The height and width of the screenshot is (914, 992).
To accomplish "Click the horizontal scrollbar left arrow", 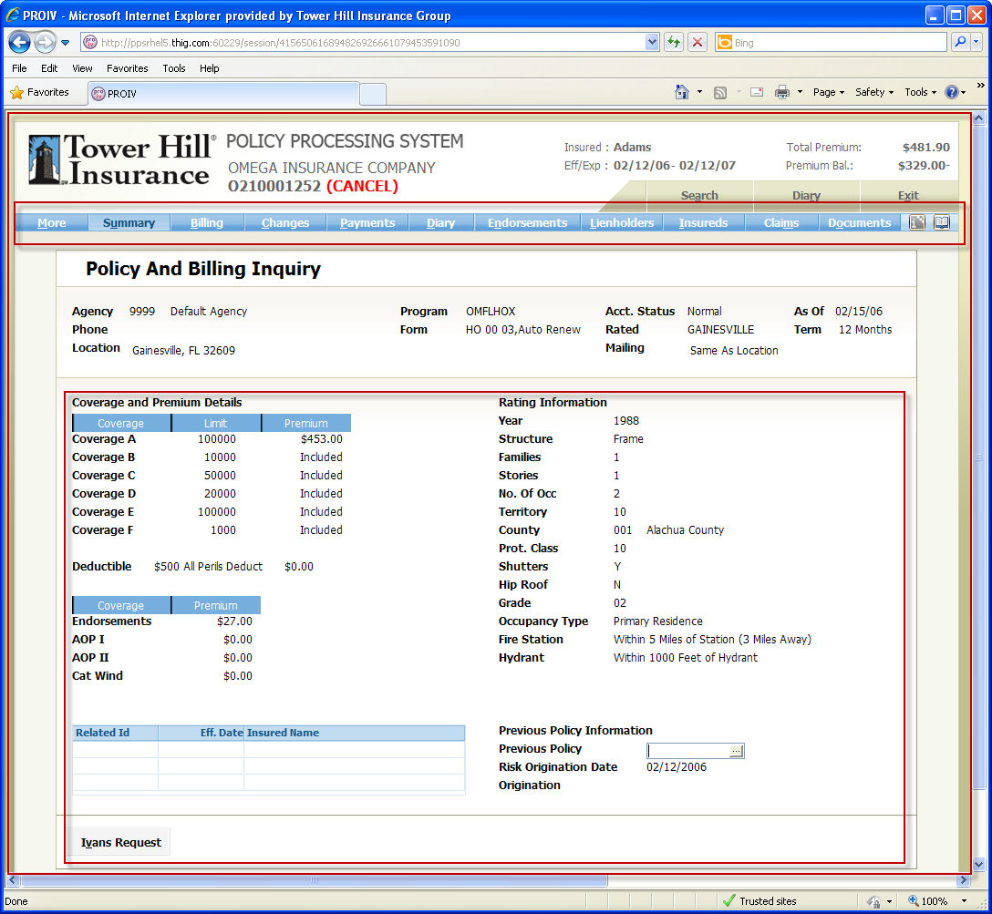I will click(x=13, y=880).
